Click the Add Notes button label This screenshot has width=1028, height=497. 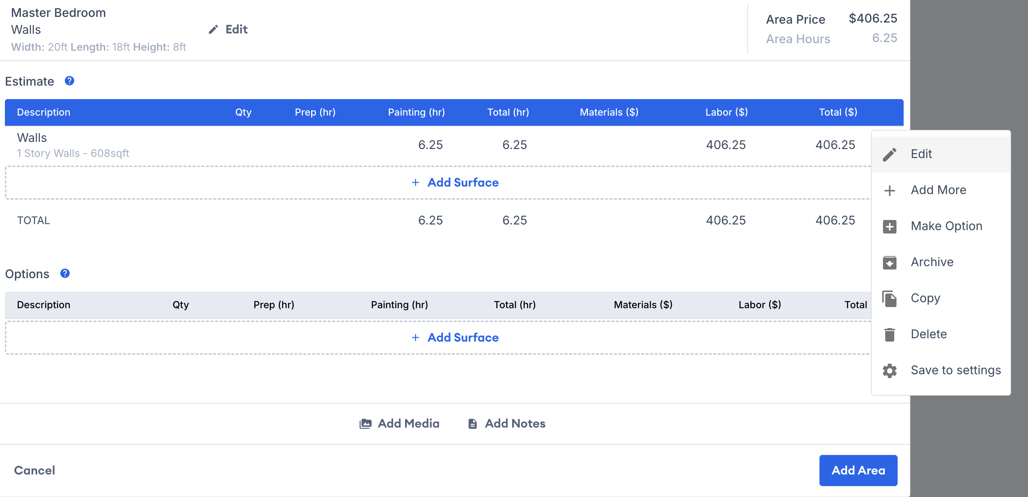515,424
